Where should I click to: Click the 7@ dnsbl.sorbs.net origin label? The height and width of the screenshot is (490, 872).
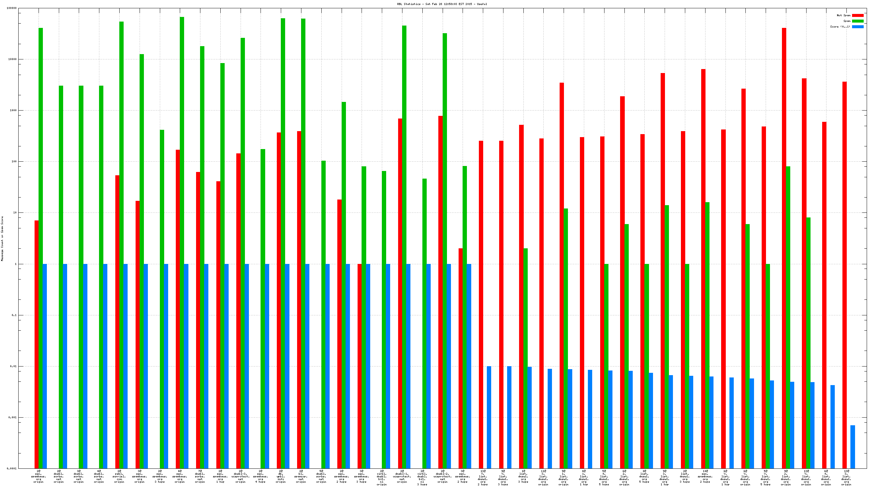(x=200, y=476)
